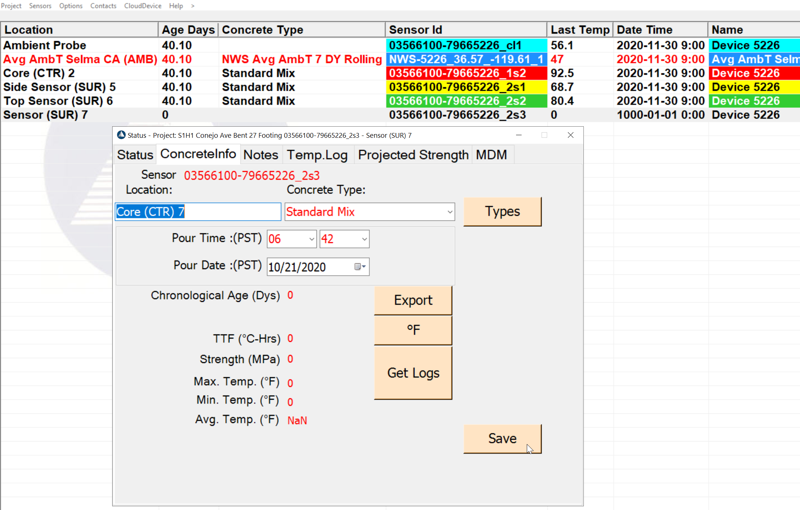Click the Status window app icon
Viewport: 800px width, 510px height.
pyautogui.click(x=121, y=135)
